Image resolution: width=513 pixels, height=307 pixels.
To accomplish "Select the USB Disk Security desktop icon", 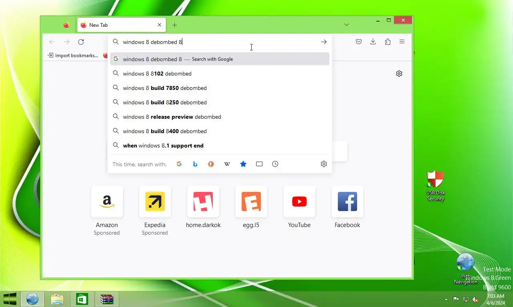I will (436, 185).
